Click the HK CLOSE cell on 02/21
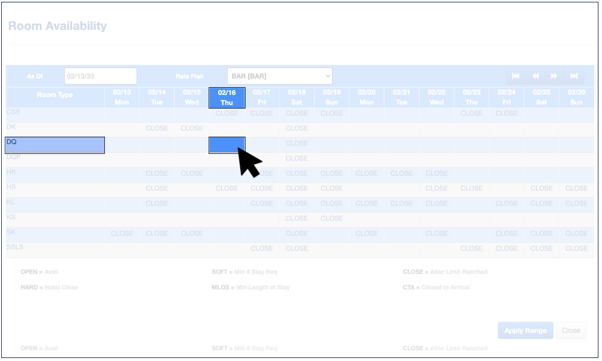602x361 pixels. (402, 174)
